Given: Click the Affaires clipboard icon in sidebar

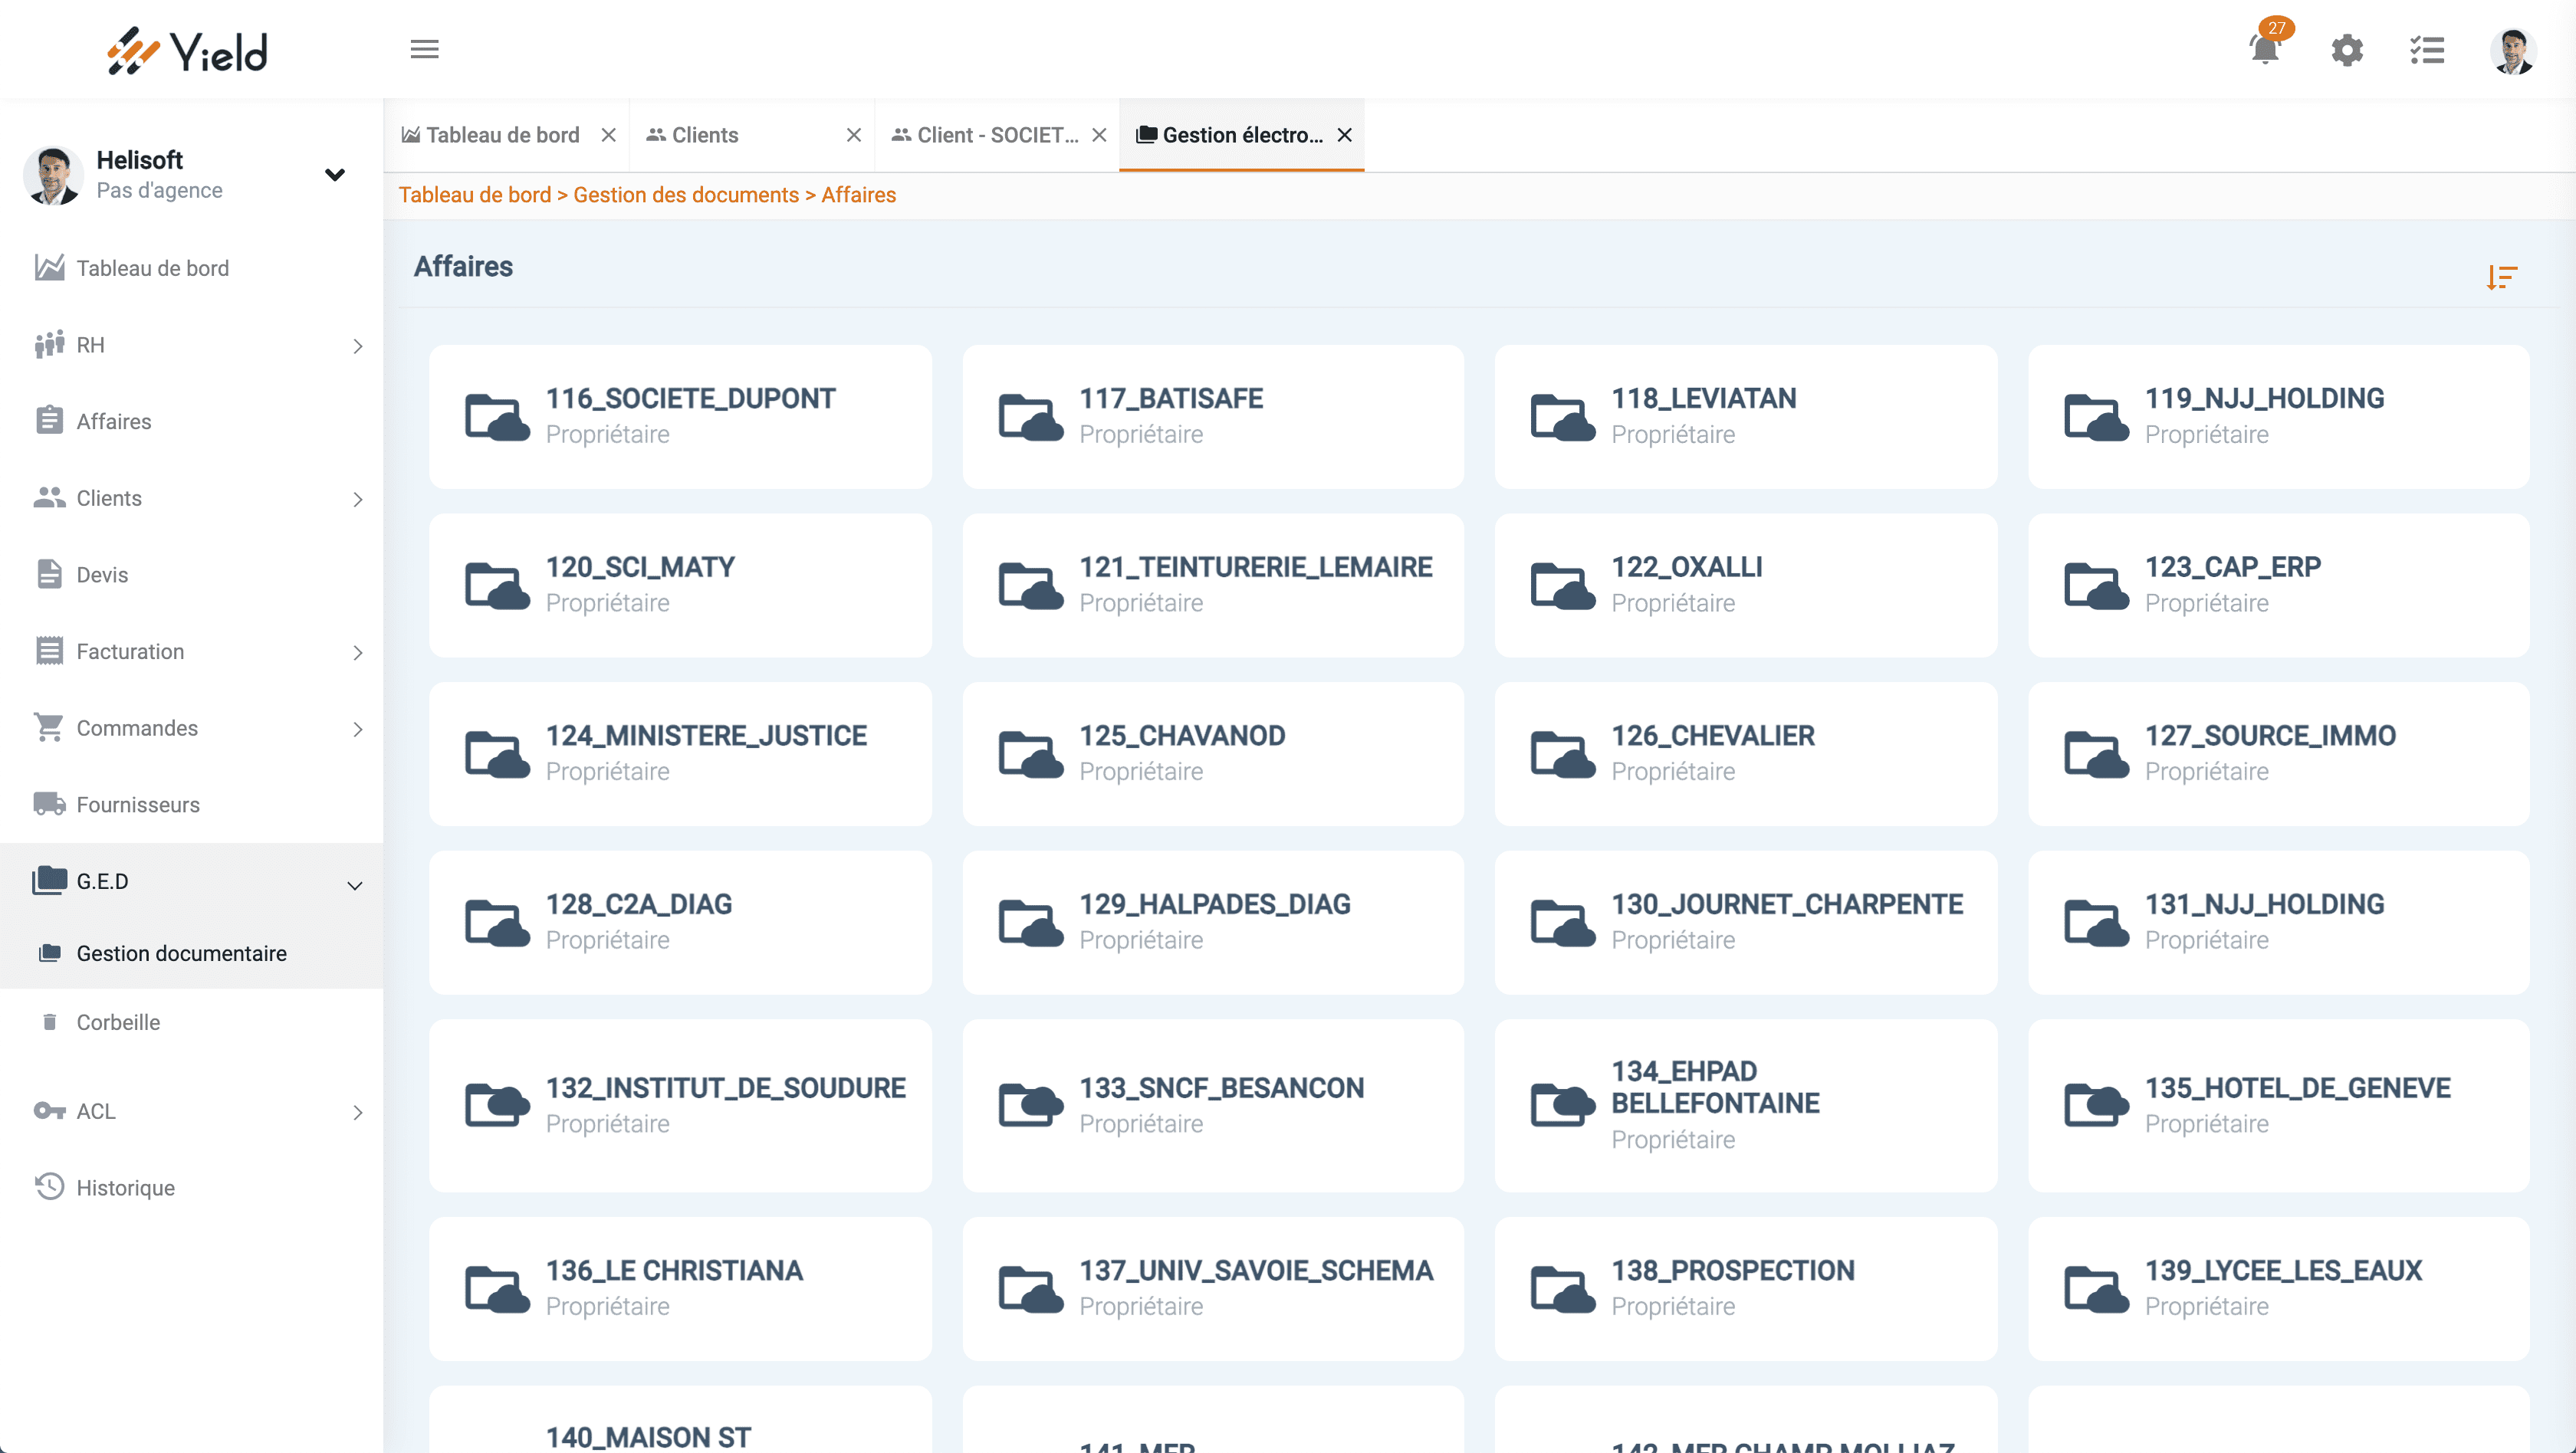Looking at the screenshot, I should (49, 421).
